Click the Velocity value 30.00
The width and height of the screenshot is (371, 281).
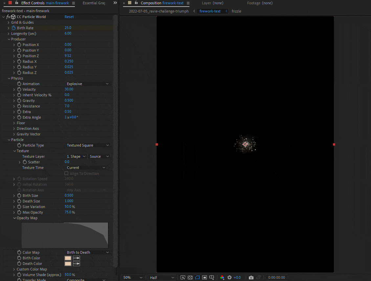pyautogui.click(x=69, y=89)
